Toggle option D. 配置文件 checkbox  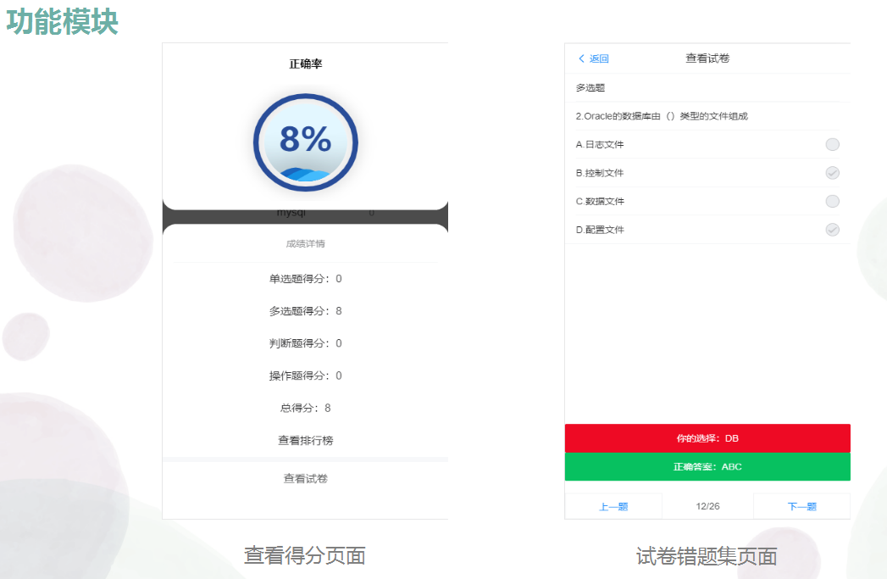coord(832,230)
